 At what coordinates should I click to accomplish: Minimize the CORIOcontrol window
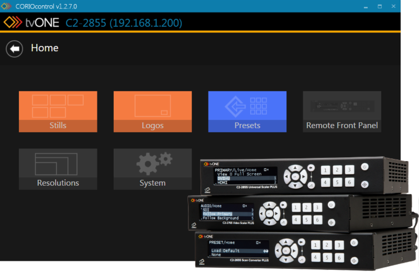(365, 6)
